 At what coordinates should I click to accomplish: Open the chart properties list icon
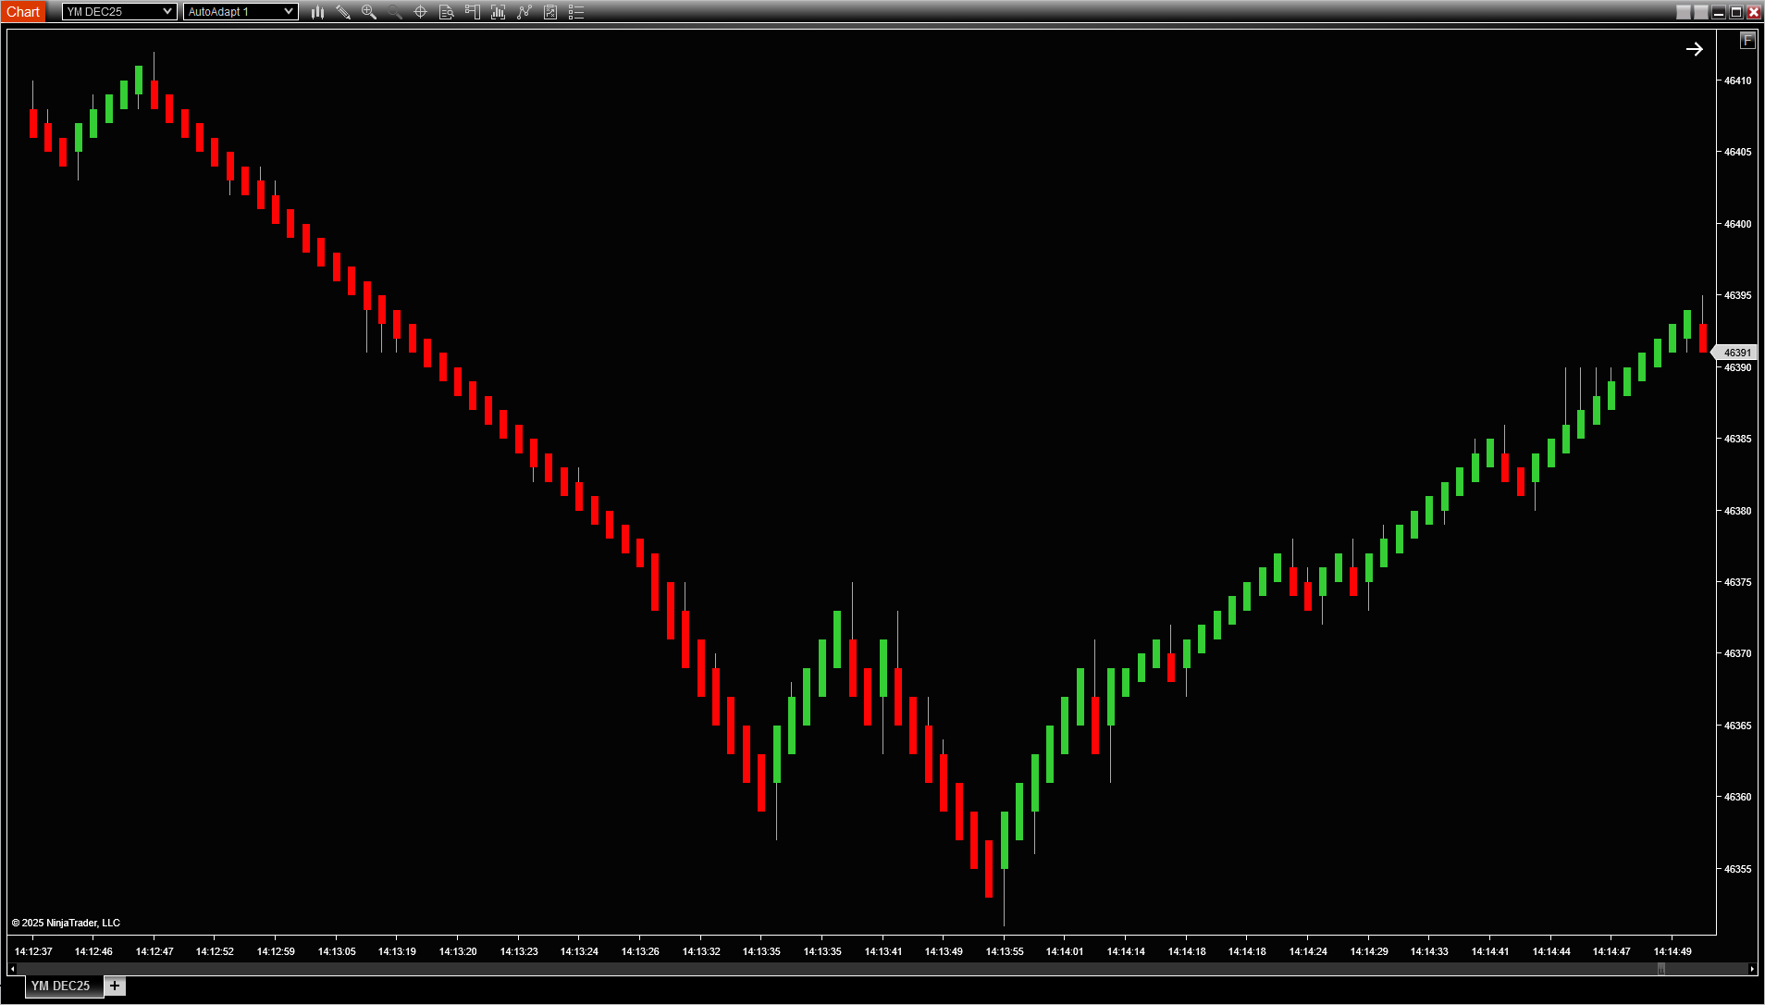pos(576,12)
